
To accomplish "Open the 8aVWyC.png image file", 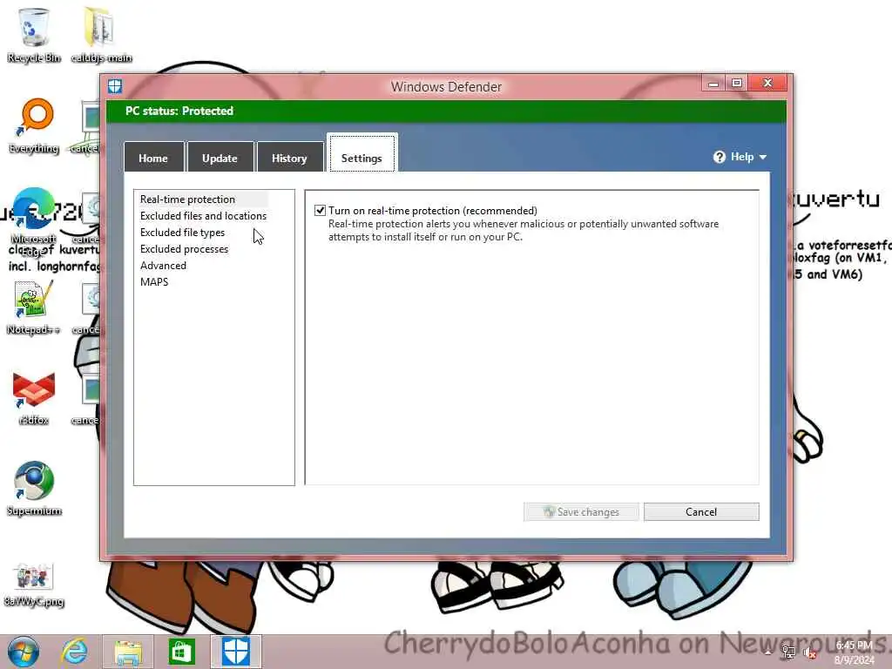I will 34,584.
